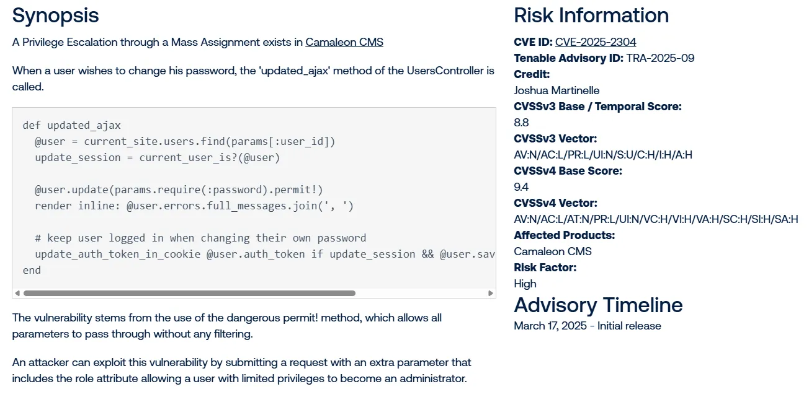Screen dimensions: 809x397
Task: Click the Synopsis heading
Action: click(55, 15)
